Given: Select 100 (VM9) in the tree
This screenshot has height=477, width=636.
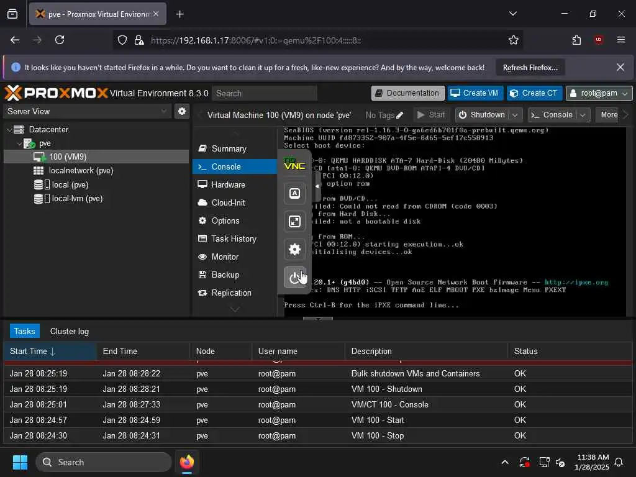Looking at the screenshot, I should click(96, 157).
